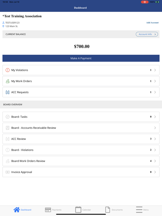Tap the user profile icon beside TESTUSER123

coord(3,22)
